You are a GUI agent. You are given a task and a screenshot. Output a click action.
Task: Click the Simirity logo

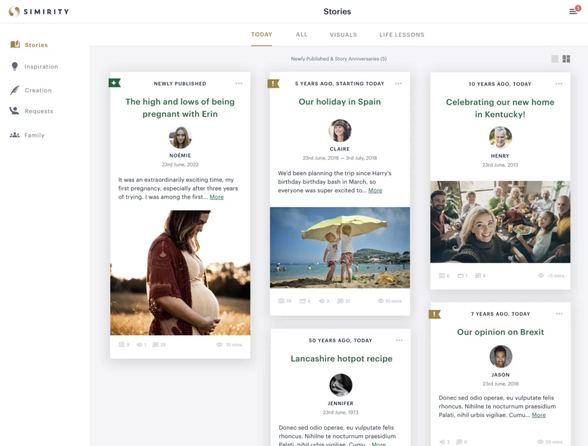click(x=38, y=11)
